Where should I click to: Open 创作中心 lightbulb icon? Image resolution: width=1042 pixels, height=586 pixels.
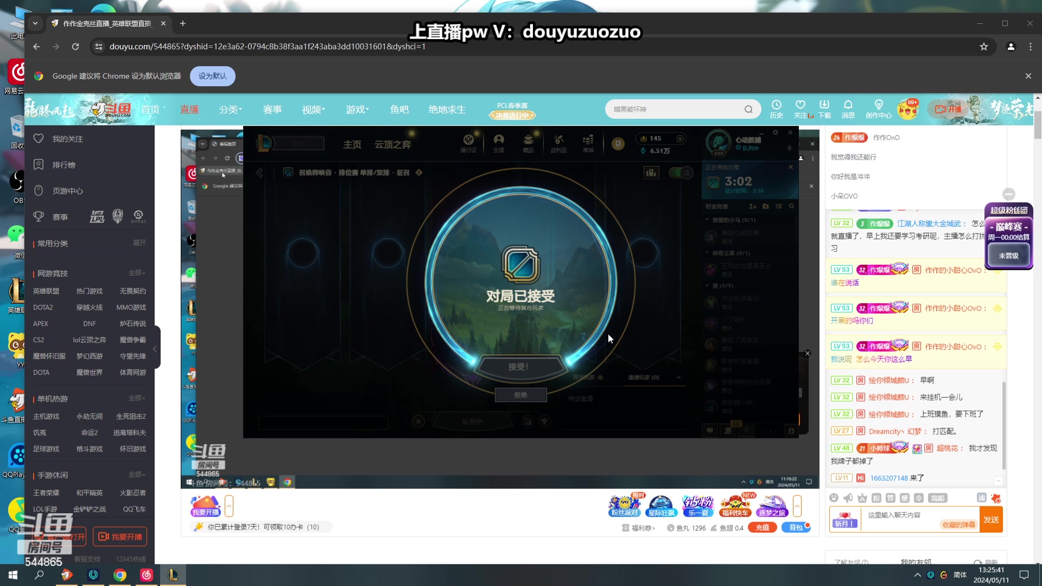[x=878, y=109]
